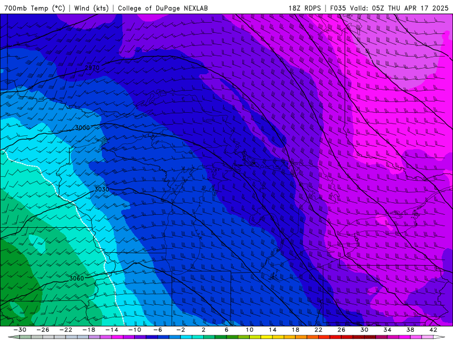Screen dimensions: 453x340
Task: Click the positive 10 color scale label
Action: [x=249, y=330]
